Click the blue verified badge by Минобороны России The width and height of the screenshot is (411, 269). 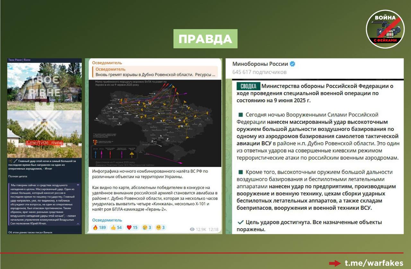(x=292, y=64)
